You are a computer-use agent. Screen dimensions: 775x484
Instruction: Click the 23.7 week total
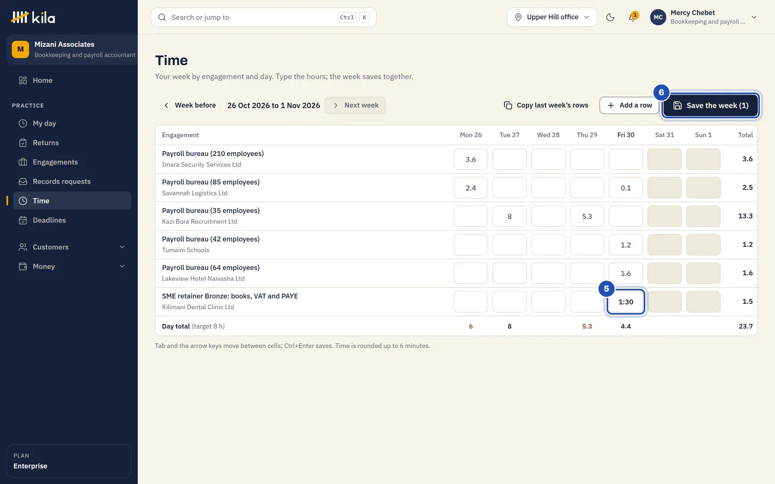[x=745, y=326]
